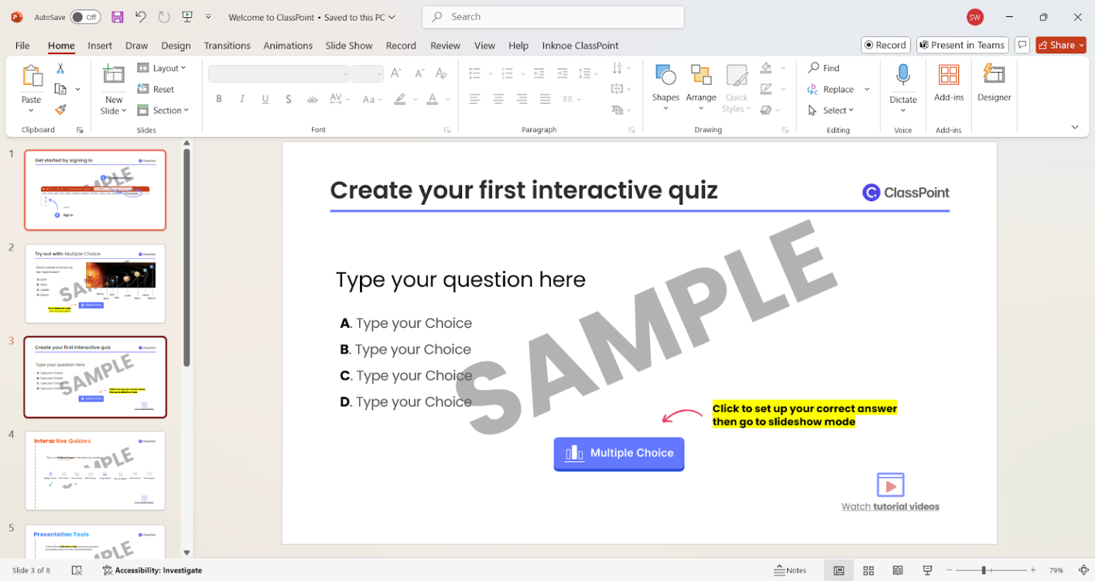This screenshot has width=1095, height=581.
Task: Click Watch tutorial videos link
Action: pos(890,505)
